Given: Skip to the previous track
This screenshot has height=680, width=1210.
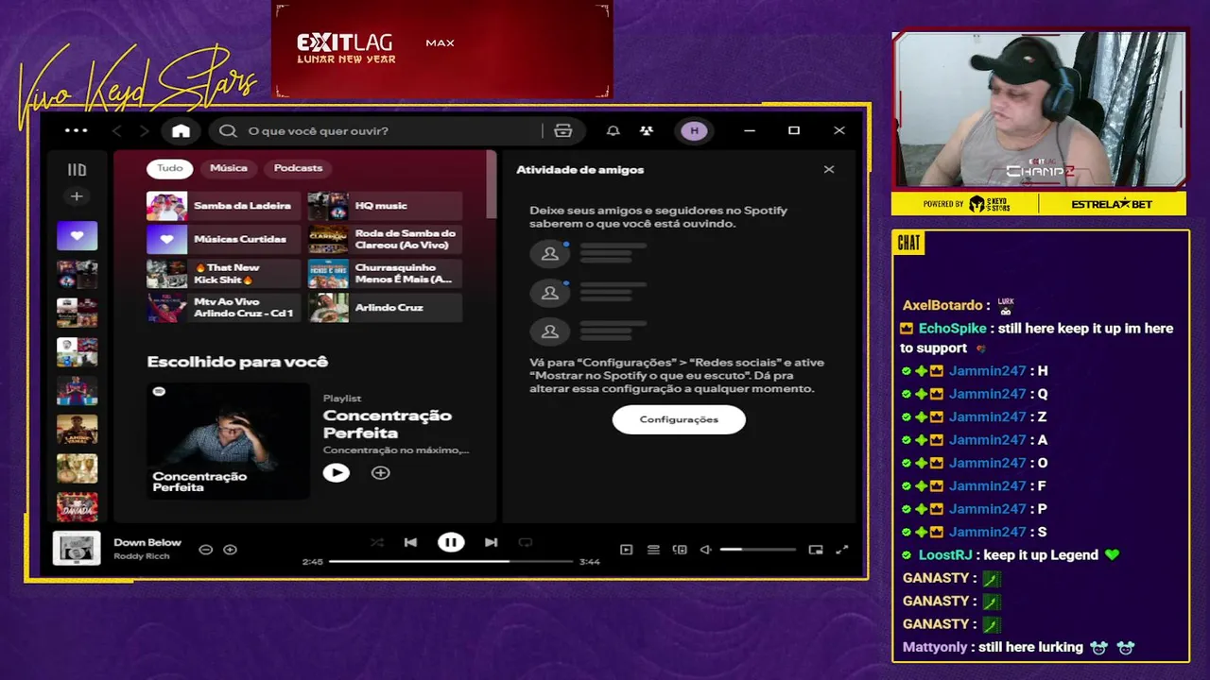Looking at the screenshot, I should [x=410, y=542].
